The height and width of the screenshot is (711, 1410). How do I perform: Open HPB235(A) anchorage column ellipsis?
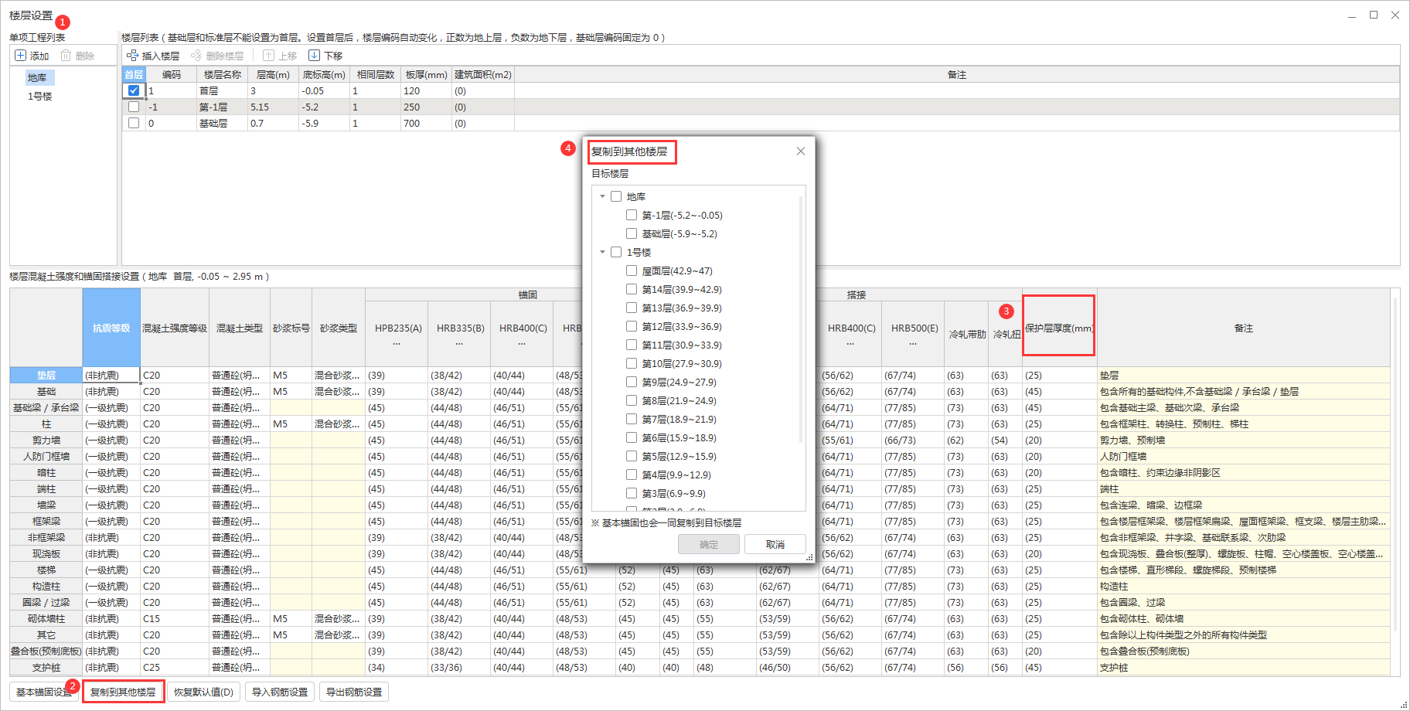[x=397, y=343]
